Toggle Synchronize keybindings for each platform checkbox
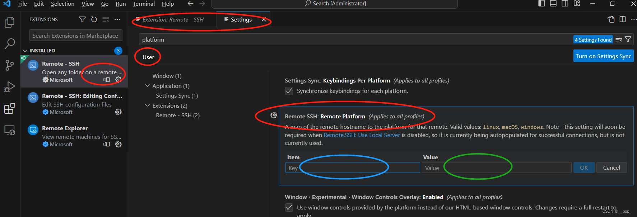 (289, 91)
